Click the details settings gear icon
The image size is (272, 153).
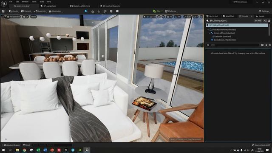(269, 45)
